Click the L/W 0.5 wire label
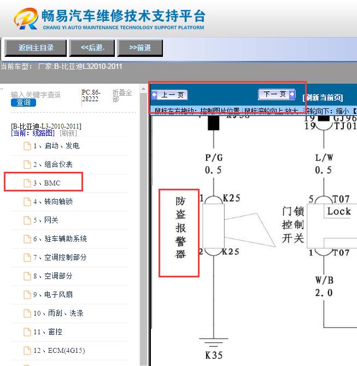Viewport: 357px width, 366px height. (324, 164)
